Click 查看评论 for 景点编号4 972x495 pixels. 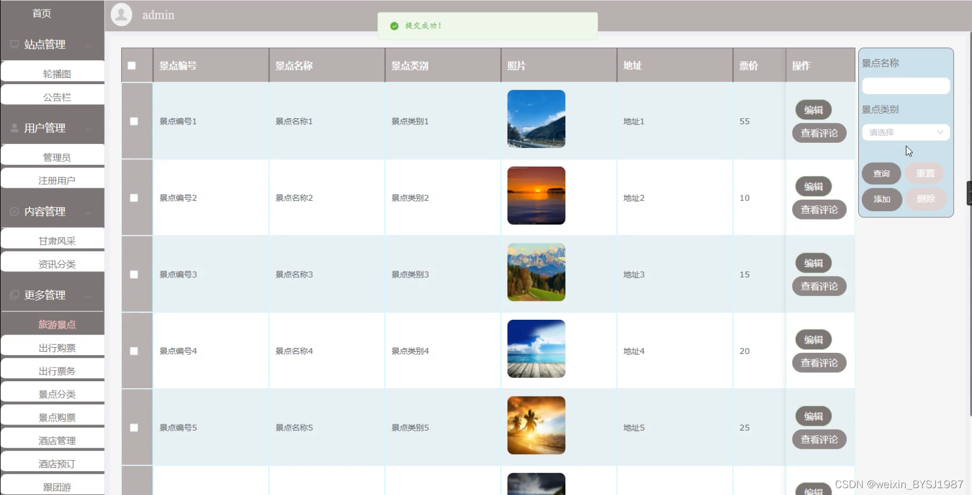point(819,363)
